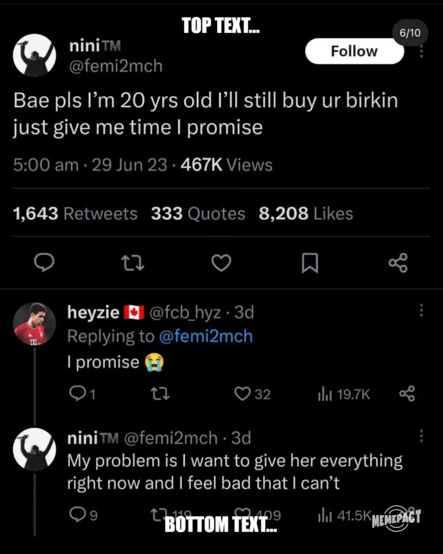Click the reply icon under main tweet
The width and height of the screenshot is (443, 554).
coord(43,263)
